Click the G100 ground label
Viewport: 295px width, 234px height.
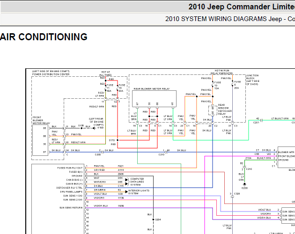pyautogui.click(x=101, y=128)
